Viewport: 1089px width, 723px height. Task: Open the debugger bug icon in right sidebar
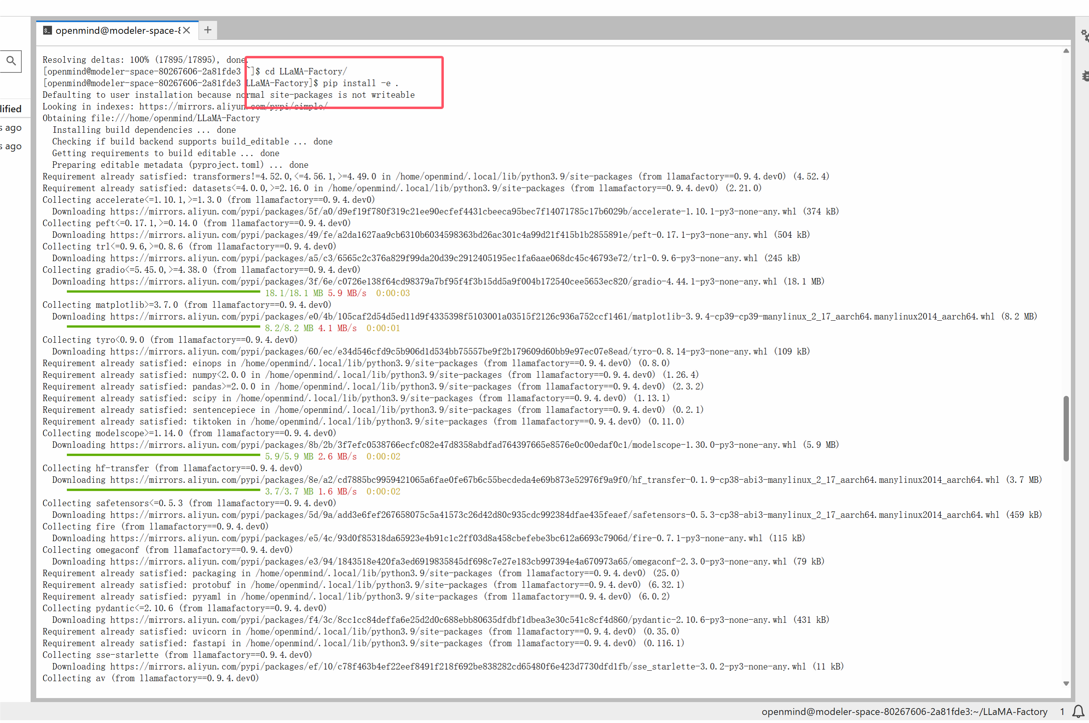point(1085,76)
